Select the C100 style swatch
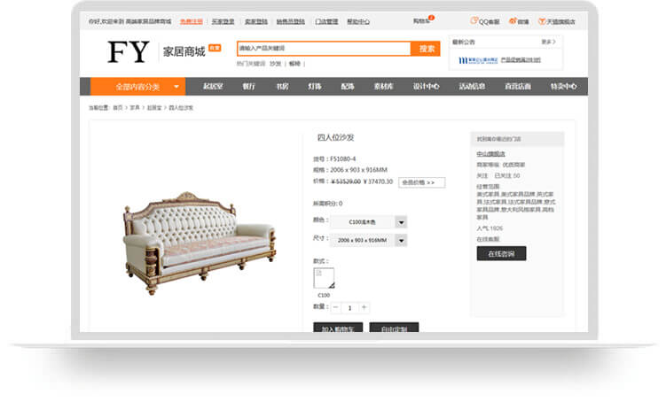Screen dimensions: 666x409 point(324,278)
